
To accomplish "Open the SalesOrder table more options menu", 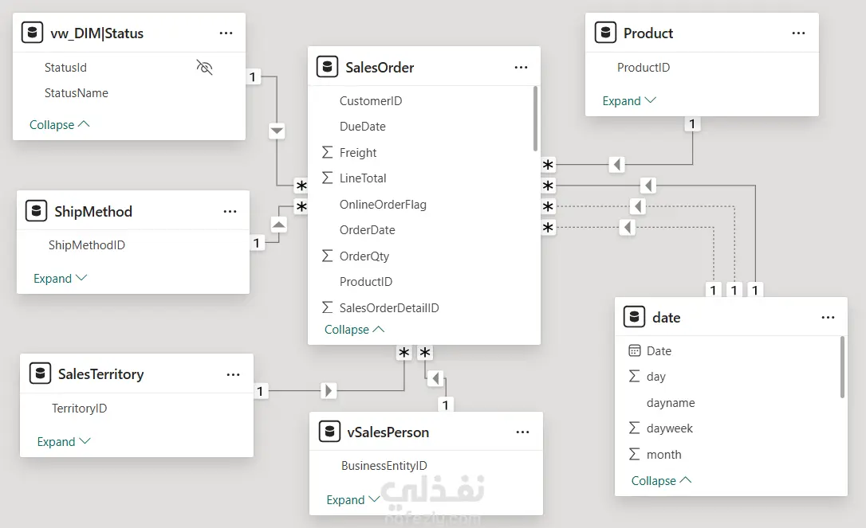I will point(522,68).
